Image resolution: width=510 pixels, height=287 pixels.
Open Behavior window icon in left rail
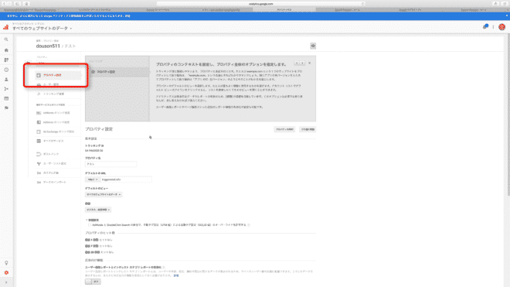coord(6,98)
